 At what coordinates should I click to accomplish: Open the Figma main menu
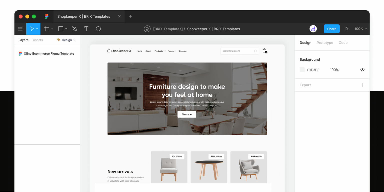[x=20, y=29]
